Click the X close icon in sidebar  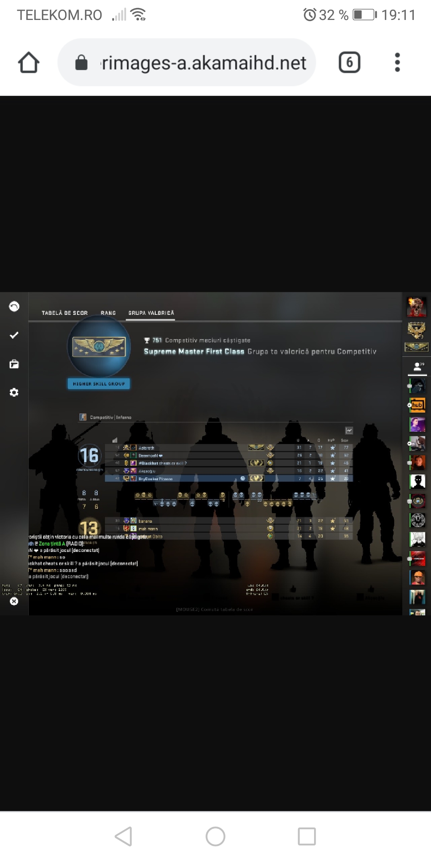click(14, 601)
